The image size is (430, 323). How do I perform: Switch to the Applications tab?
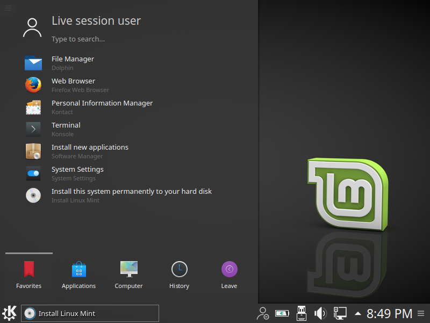(x=78, y=275)
